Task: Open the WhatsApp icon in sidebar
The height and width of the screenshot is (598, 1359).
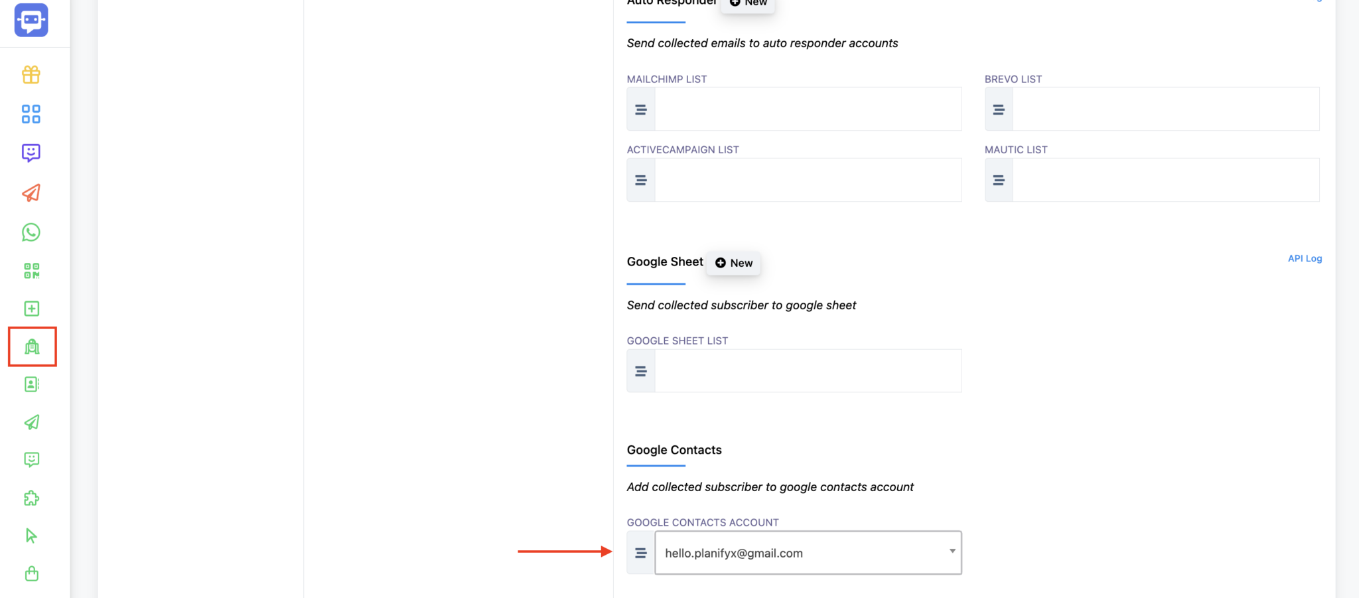Action: tap(31, 232)
